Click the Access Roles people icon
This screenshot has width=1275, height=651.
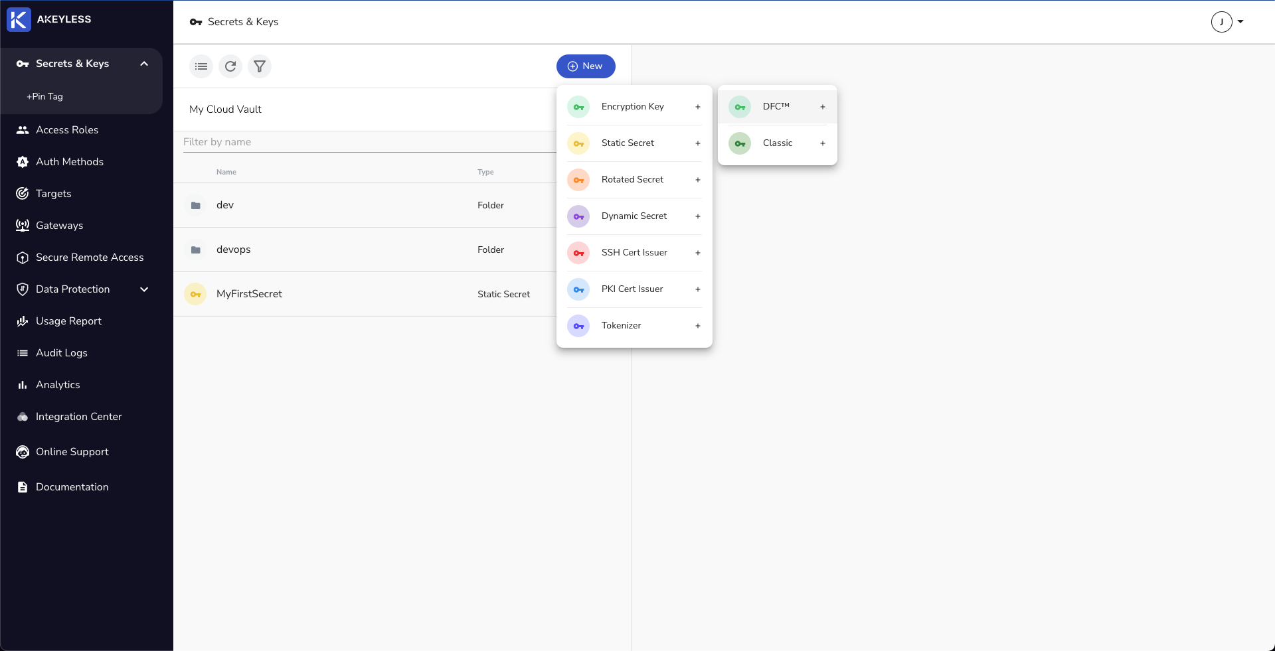point(23,130)
